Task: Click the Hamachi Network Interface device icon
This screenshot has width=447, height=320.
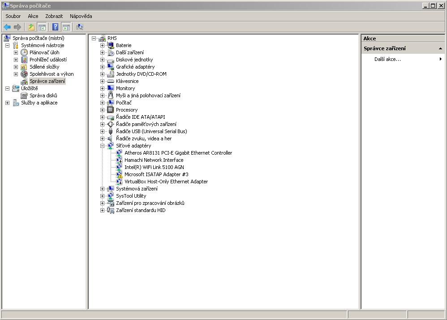Action: click(119, 160)
